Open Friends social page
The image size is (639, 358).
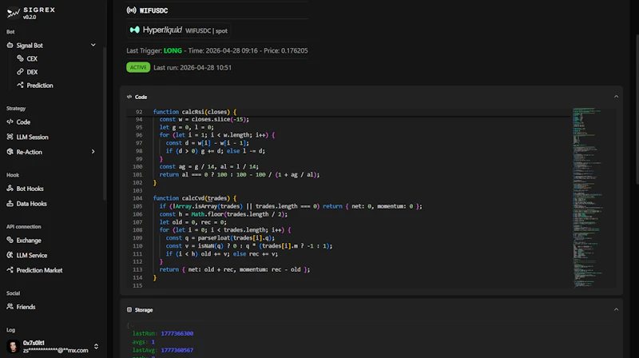[26, 307]
